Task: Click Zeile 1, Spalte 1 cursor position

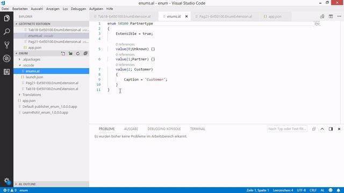Action: (257, 190)
